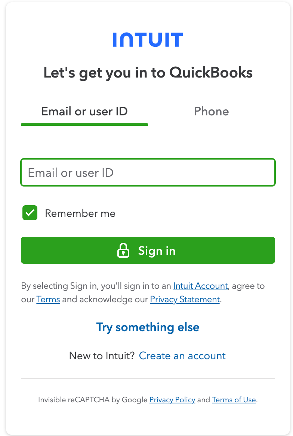The height and width of the screenshot is (436, 293).
Task: Open Google Terms of Use link
Action: (x=234, y=400)
